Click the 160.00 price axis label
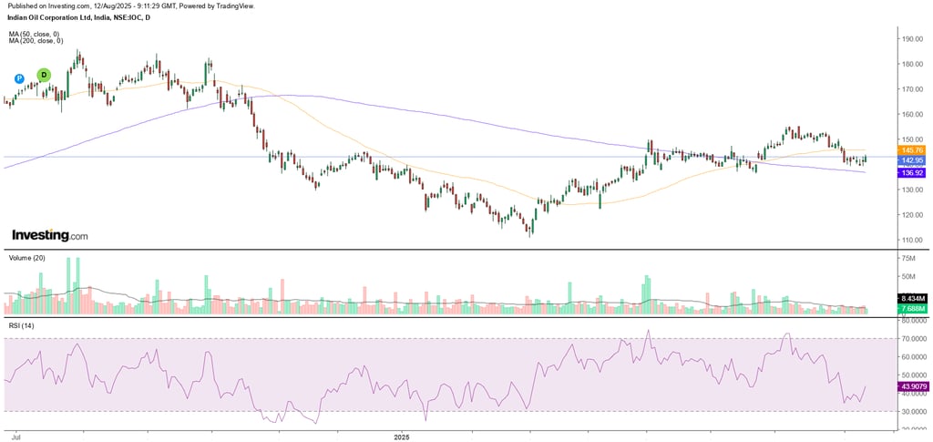Viewport: 933px width, 442px height. [912, 114]
